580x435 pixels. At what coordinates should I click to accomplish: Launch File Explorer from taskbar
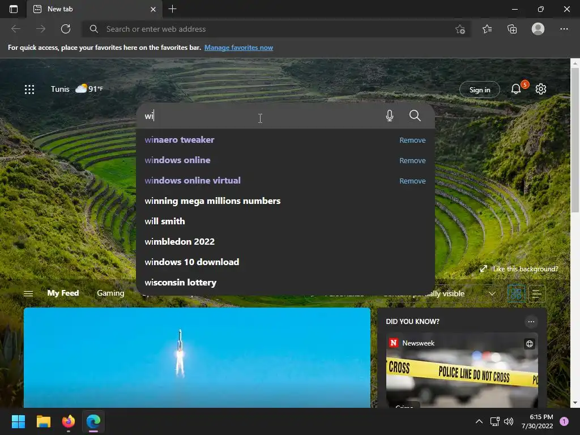43,421
